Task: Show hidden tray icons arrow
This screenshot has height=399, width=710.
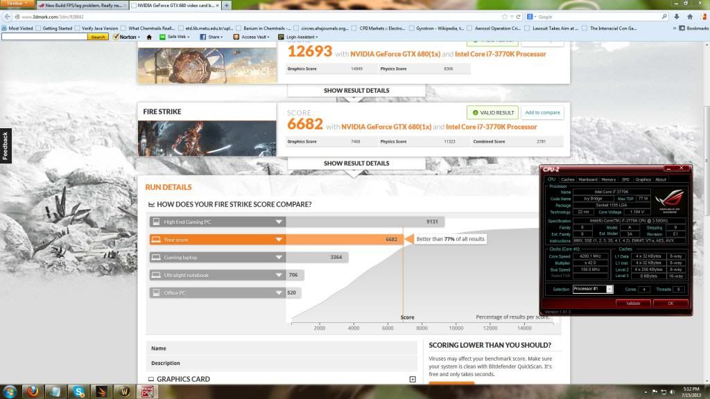Action: (646, 392)
